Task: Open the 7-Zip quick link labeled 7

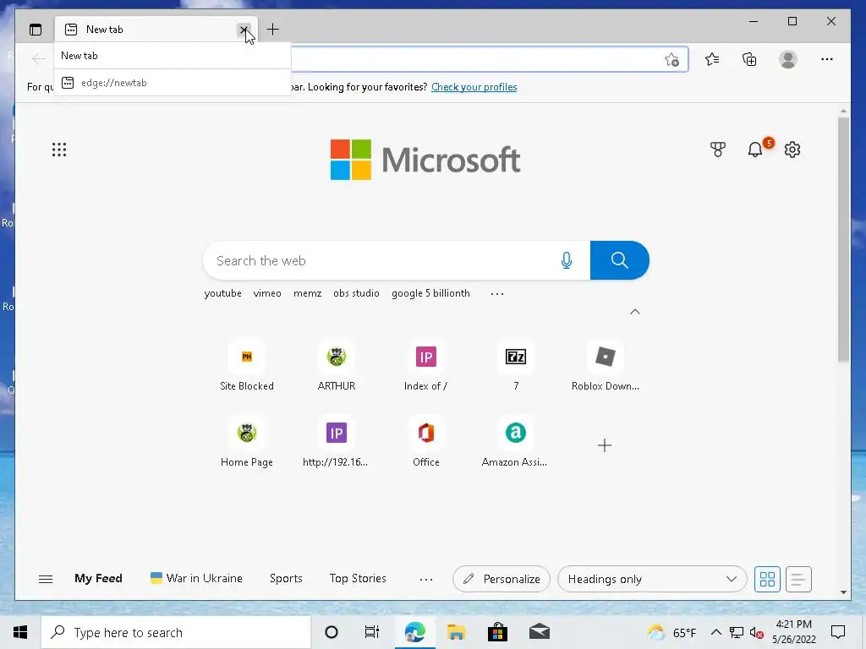Action: pyautogui.click(x=516, y=366)
